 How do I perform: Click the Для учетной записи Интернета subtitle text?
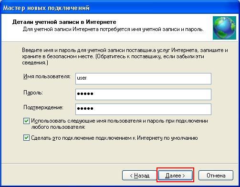(x=113, y=29)
